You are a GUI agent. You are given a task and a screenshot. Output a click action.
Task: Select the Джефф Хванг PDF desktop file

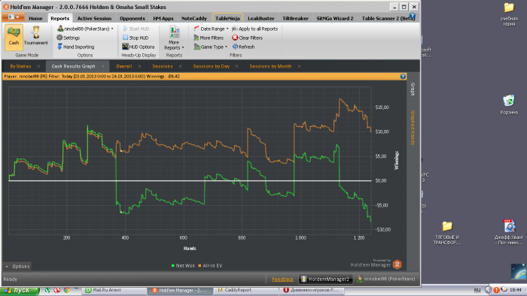coord(509,232)
